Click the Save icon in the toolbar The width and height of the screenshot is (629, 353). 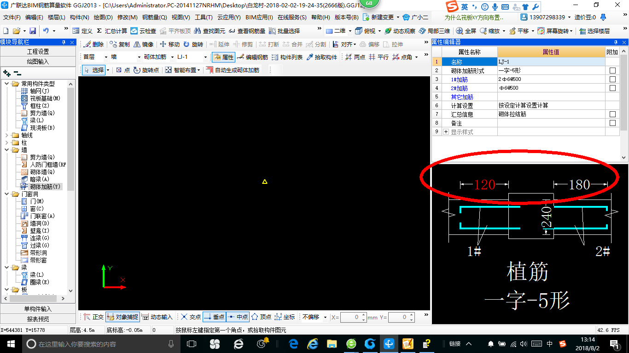coord(33,31)
